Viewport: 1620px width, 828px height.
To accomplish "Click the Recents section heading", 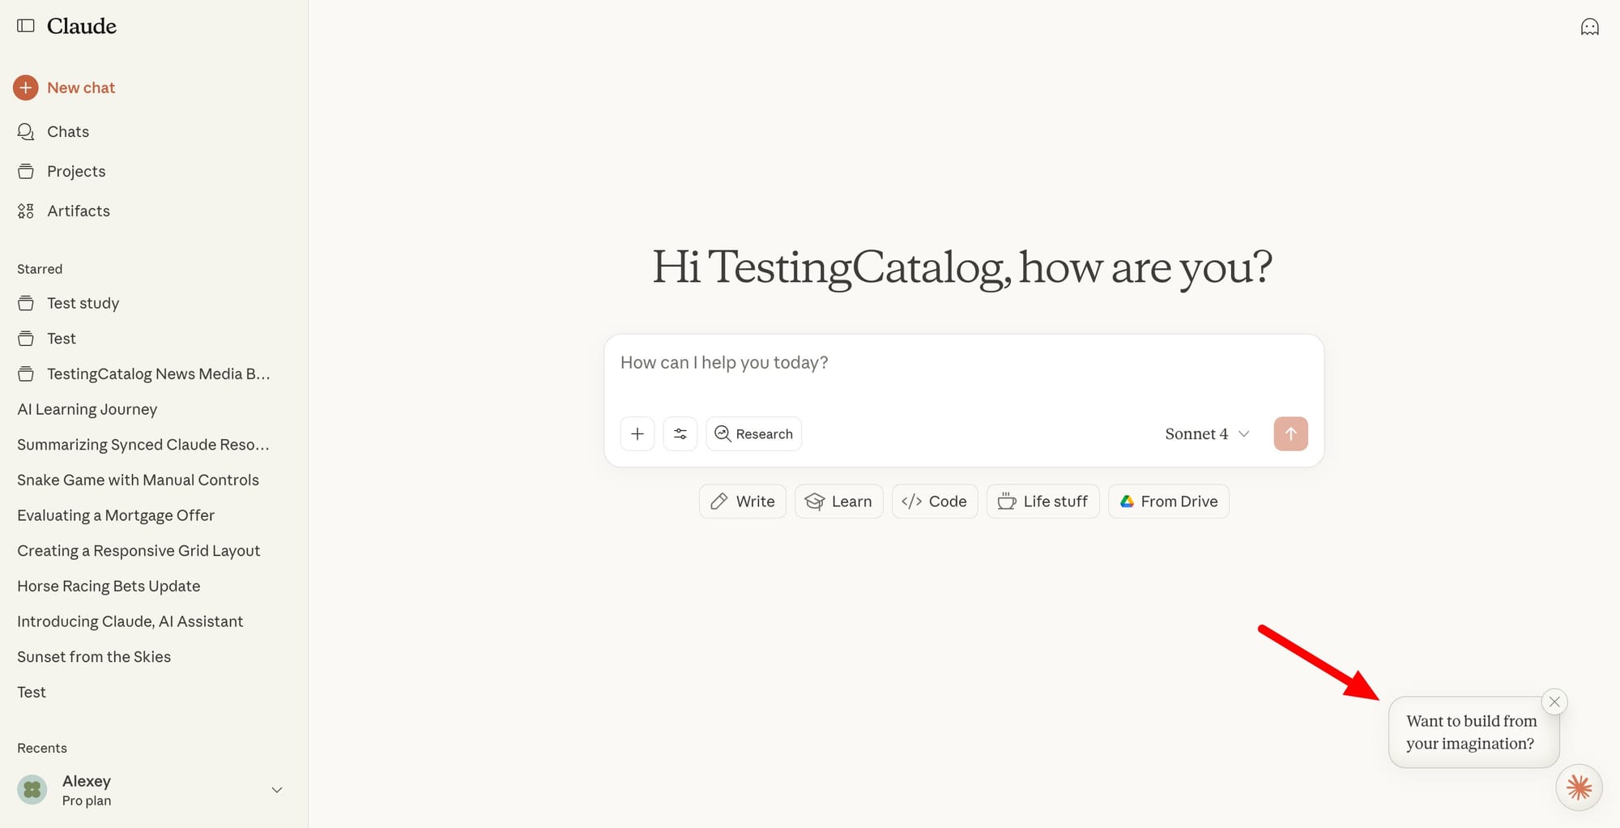I will (42, 748).
